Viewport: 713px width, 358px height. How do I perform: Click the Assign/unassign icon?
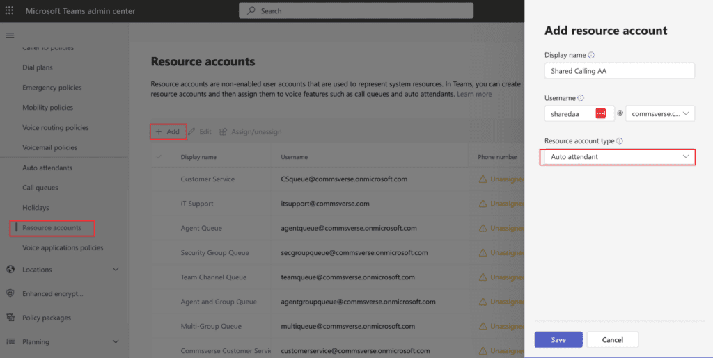[x=224, y=131]
